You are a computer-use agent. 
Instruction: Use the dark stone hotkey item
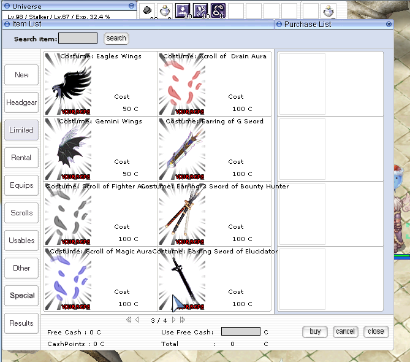tap(148, 10)
